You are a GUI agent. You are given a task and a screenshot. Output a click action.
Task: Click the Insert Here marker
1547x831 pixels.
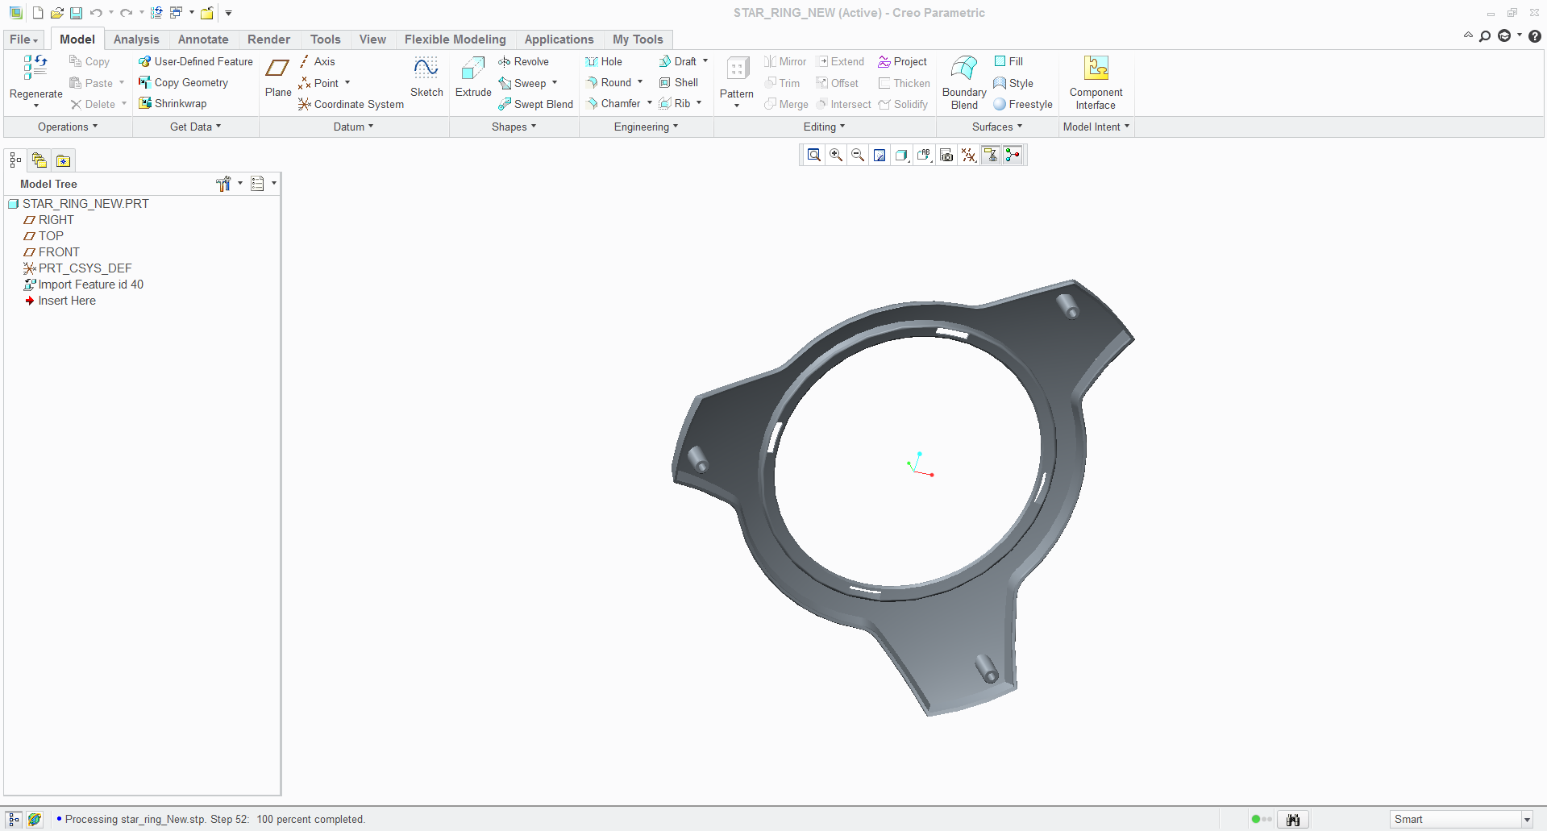pos(60,301)
